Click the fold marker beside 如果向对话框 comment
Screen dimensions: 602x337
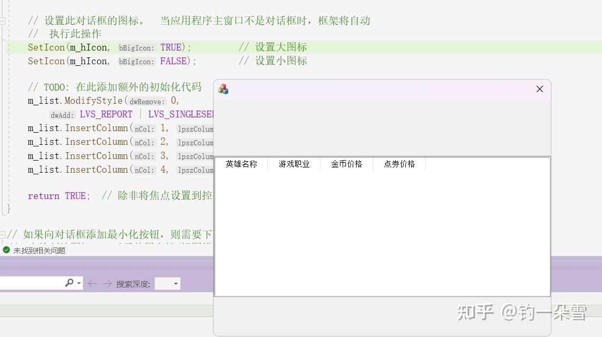tap(2, 234)
